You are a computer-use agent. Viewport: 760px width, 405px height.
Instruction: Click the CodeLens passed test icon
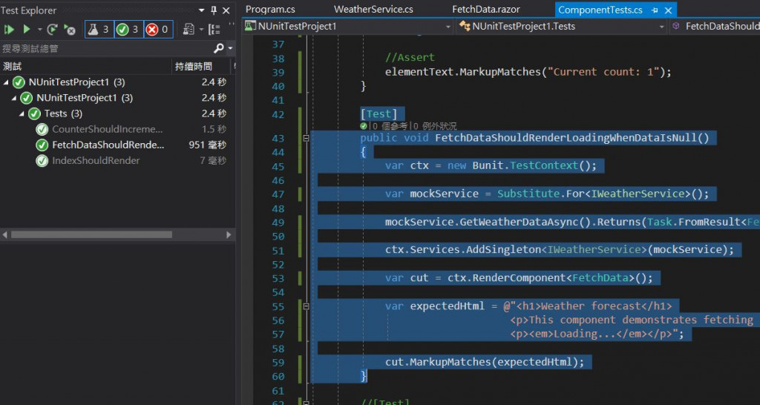364,126
